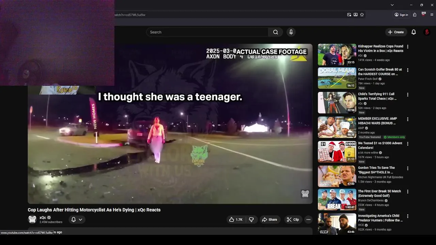Open options menu for AMP Hibachi Wars

pos(408,119)
